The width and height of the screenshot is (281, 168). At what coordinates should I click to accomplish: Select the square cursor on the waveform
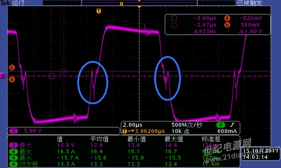click(52, 76)
